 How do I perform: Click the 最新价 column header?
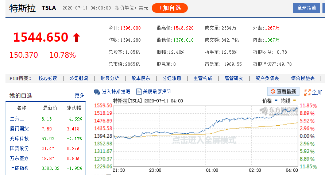(50, 108)
